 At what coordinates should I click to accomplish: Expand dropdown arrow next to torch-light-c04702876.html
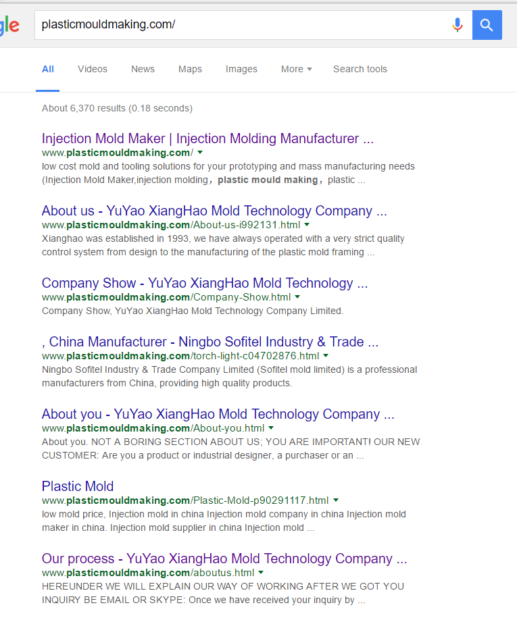tap(326, 355)
